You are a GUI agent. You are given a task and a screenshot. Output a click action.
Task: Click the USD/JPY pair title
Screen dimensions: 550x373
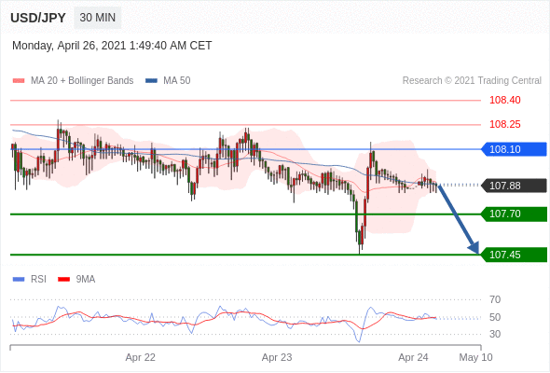click(x=38, y=18)
